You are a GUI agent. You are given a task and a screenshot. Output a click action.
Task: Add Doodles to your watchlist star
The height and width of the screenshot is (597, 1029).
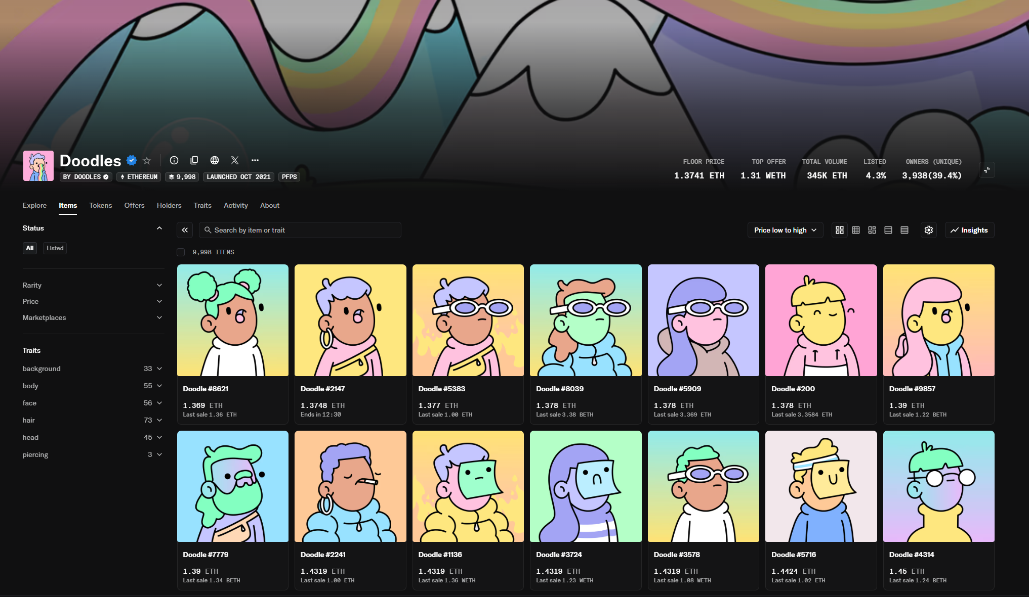146,160
